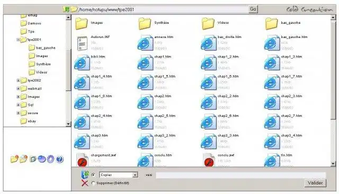Click the chap2_7.htm file name
The width and height of the screenshot is (339, 194).
pyautogui.click(x=291, y=116)
